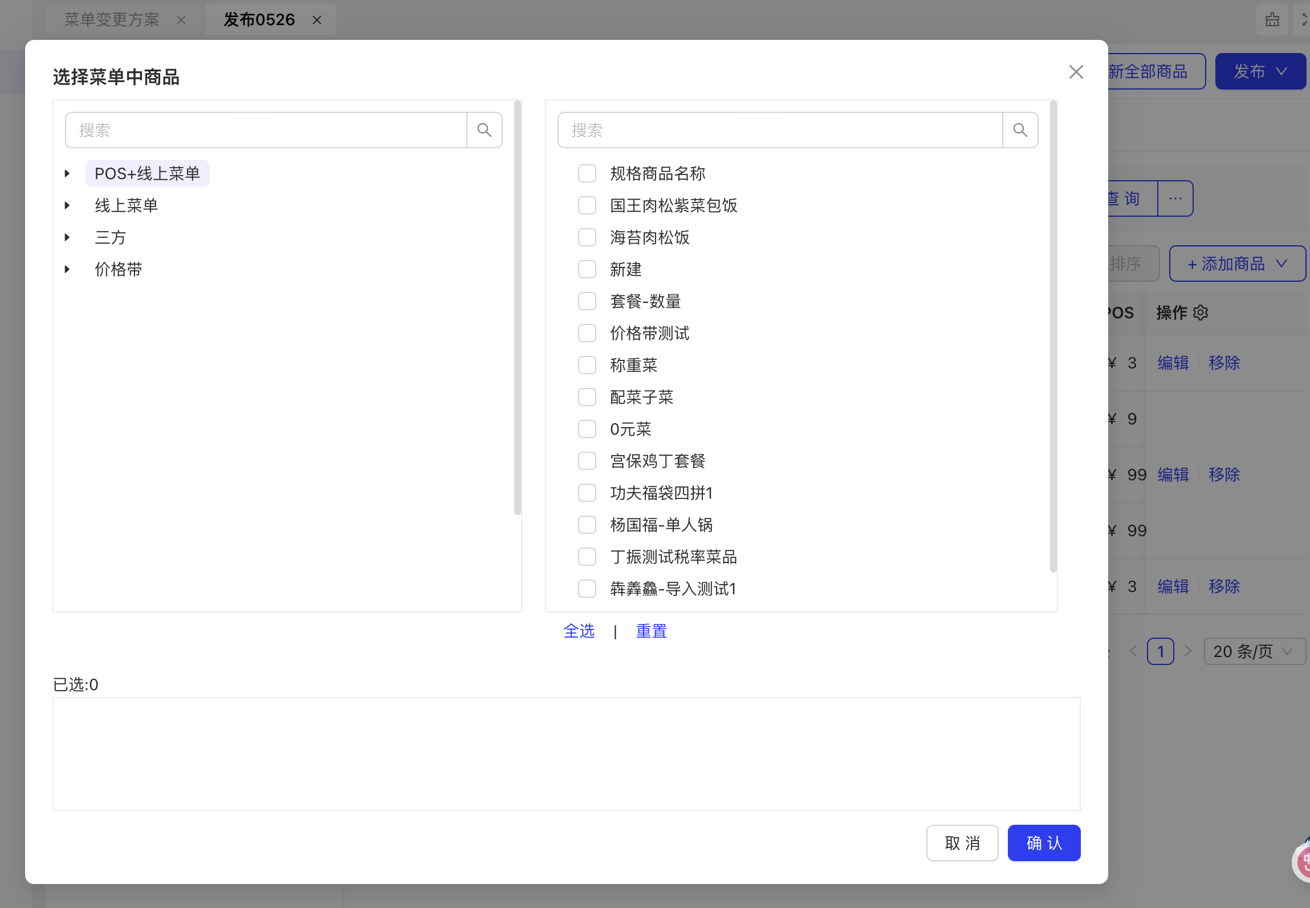Click the settings gear beside 操作 column
This screenshot has height=908, width=1310.
[1201, 313]
